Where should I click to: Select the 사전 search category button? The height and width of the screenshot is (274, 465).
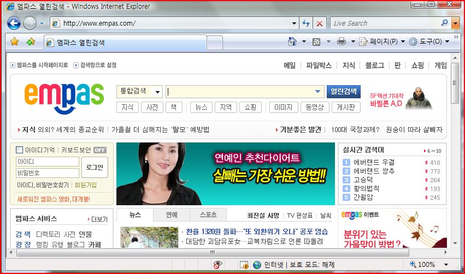pos(152,107)
